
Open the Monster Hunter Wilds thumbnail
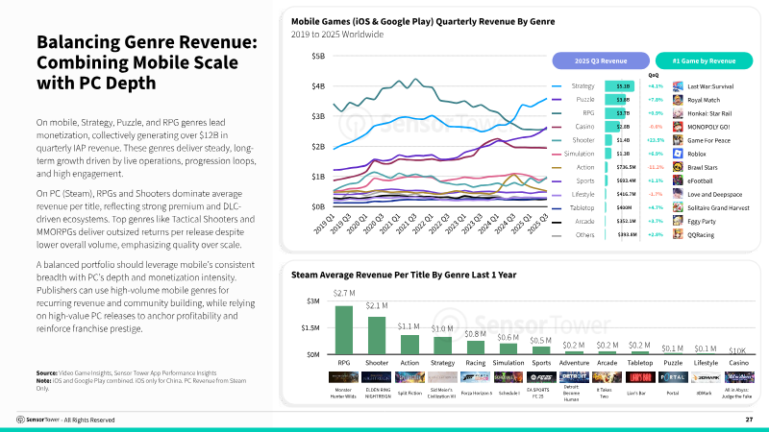(343, 377)
